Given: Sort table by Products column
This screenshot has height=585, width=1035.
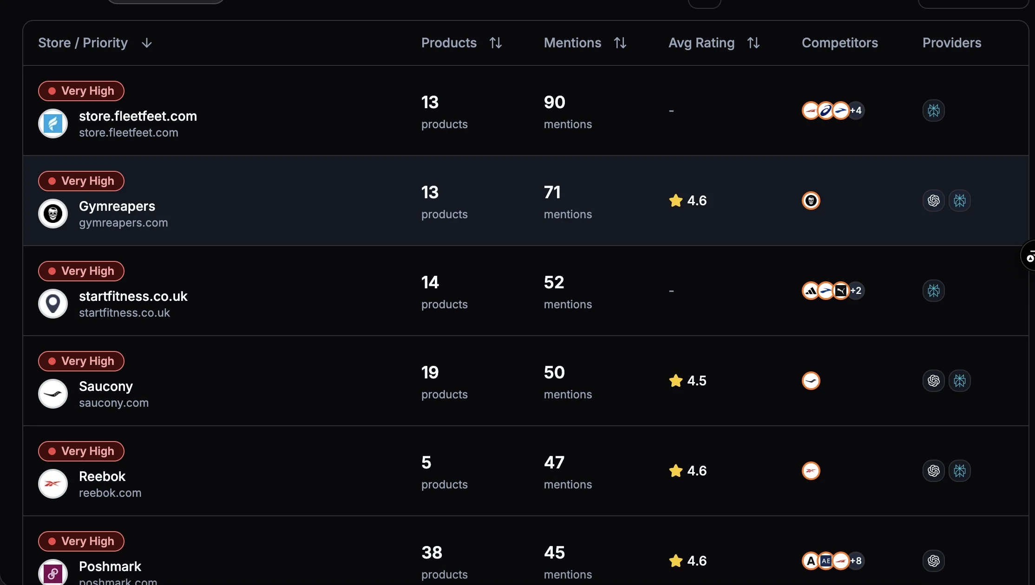Looking at the screenshot, I should pos(495,43).
